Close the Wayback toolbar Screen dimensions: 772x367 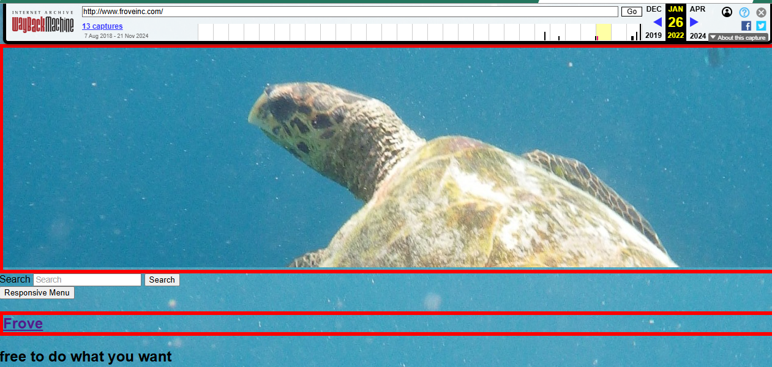pos(761,12)
